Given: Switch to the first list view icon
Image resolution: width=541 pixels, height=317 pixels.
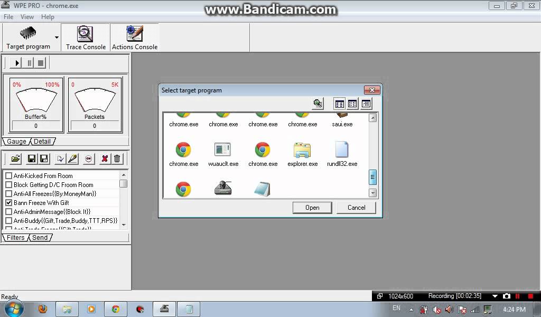Looking at the screenshot, I should [x=340, y=104].
